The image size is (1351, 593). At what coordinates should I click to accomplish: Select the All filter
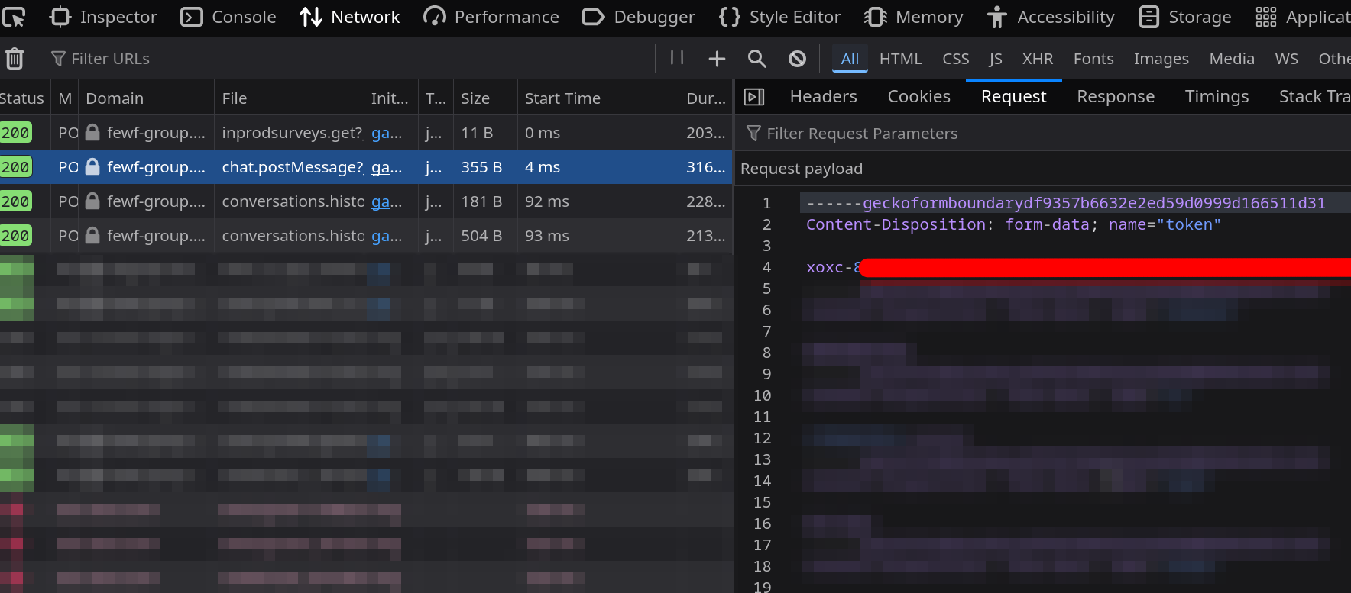850,59
